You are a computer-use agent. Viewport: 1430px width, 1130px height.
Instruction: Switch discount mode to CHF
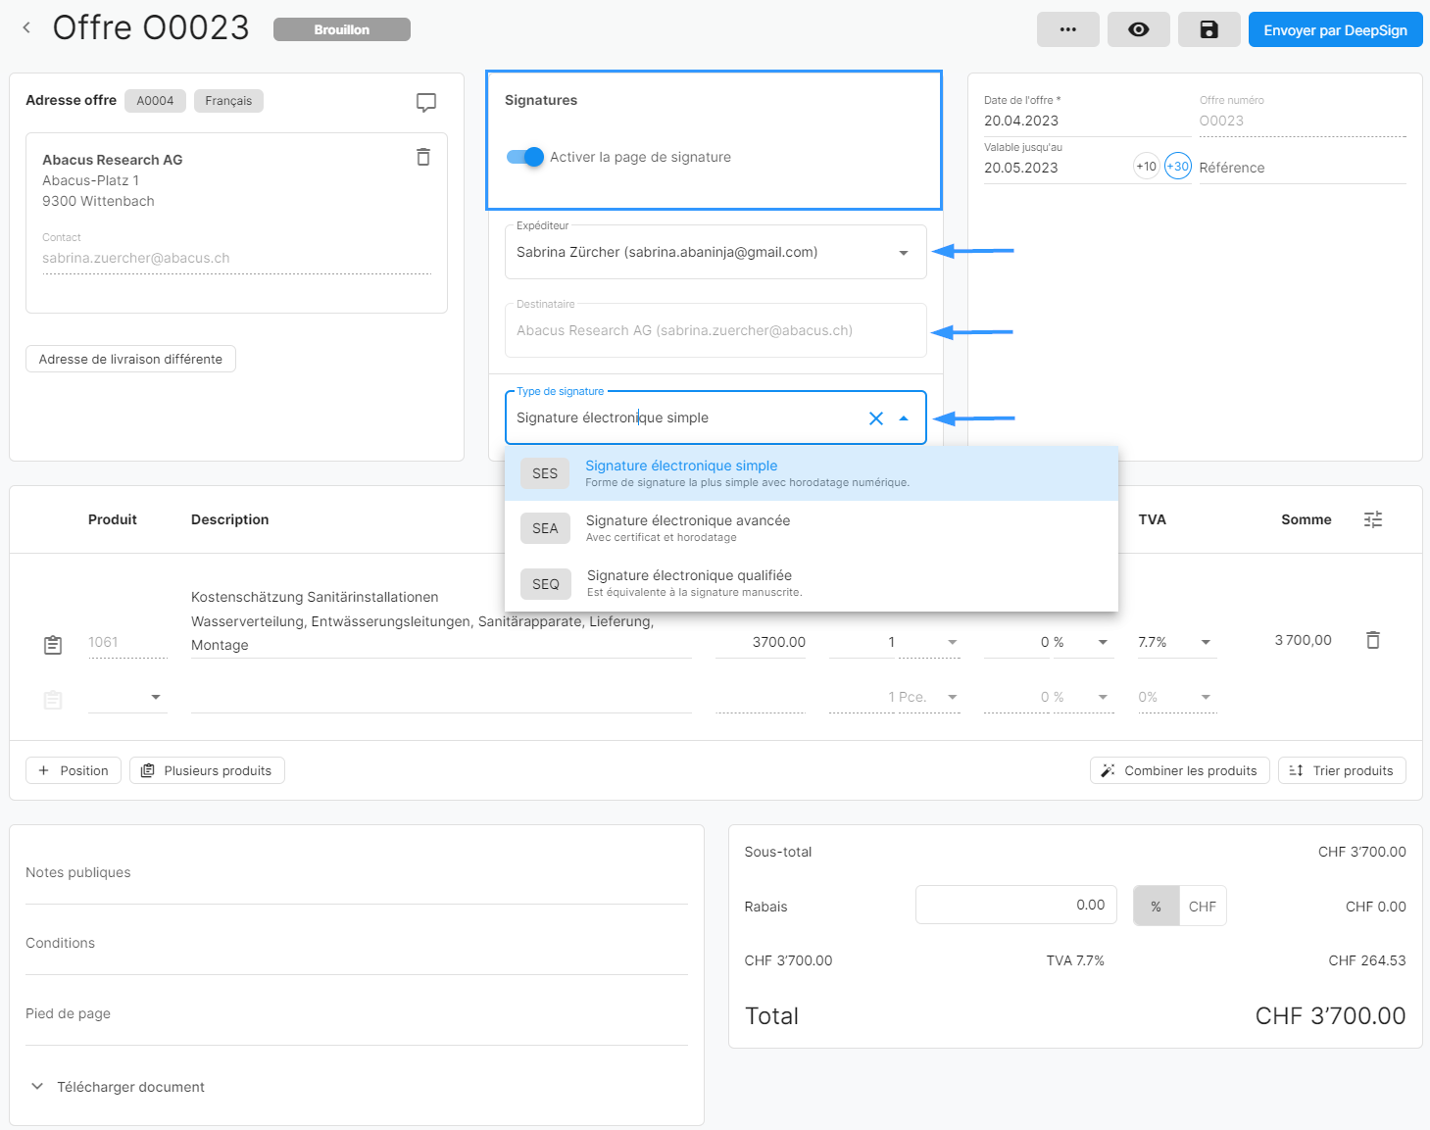(x=1202, y=907)
